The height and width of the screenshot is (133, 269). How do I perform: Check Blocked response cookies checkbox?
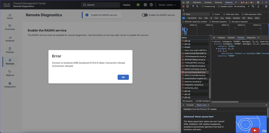[183, 22]
